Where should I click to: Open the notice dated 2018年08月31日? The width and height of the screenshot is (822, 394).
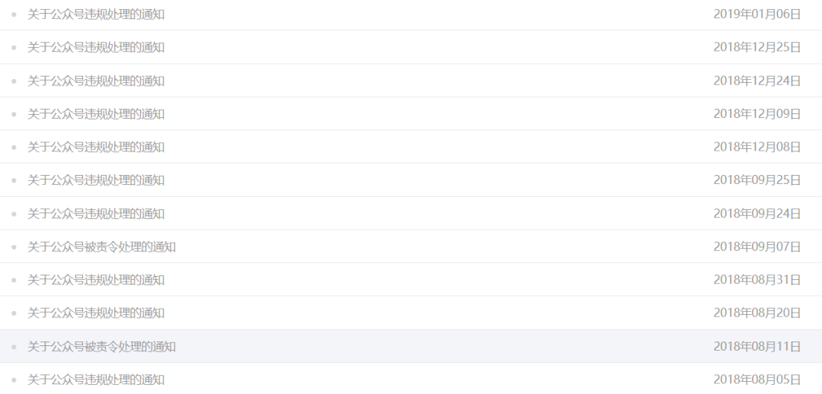tap(96, 280)
